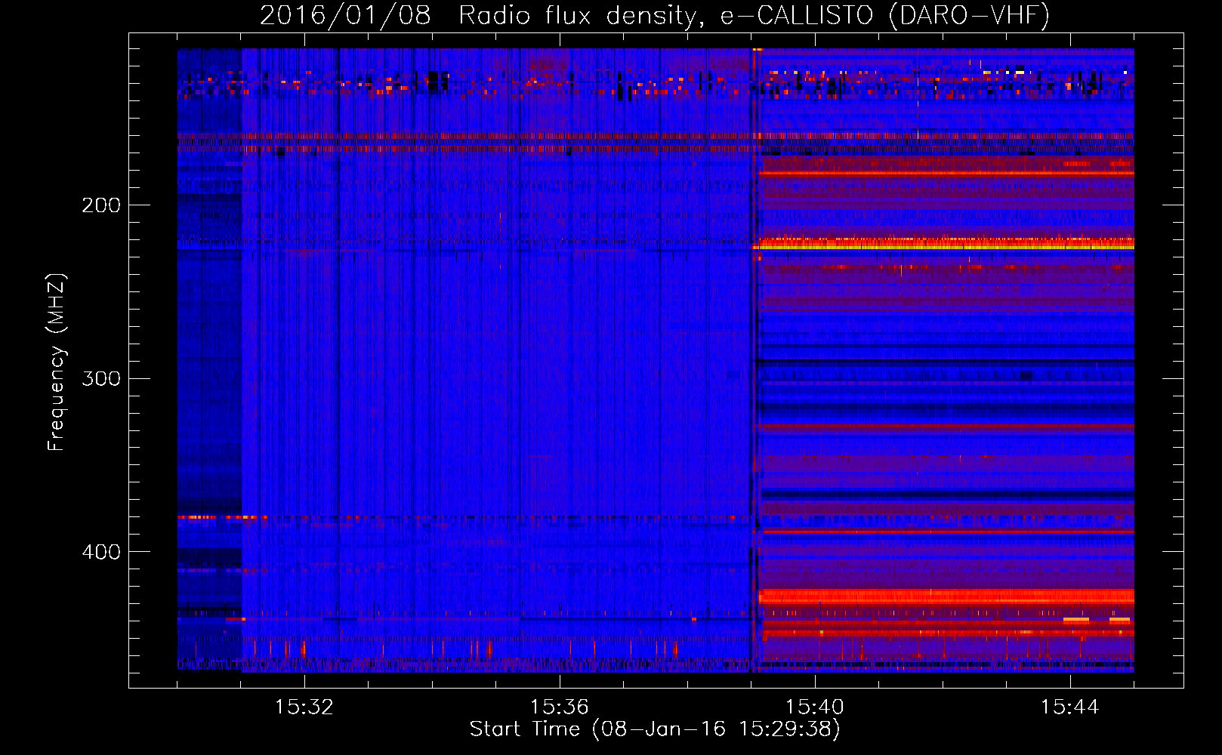
Task: Select the 200 frequency tick label
Action: (101, 205)
